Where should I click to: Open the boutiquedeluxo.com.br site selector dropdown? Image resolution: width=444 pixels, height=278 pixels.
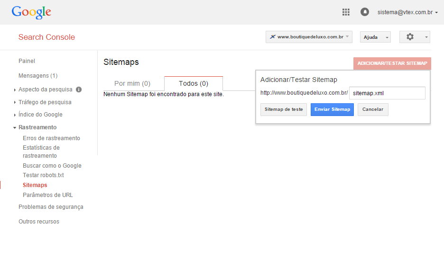pyautogui.click(x=309, y=37)
